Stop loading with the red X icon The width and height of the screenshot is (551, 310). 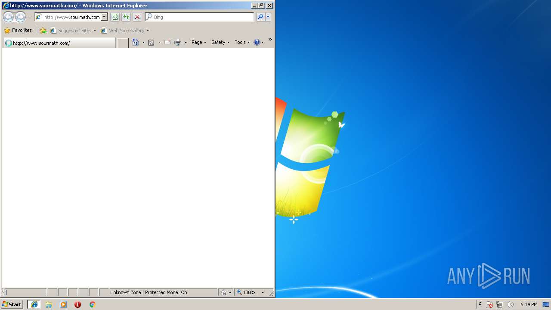(137, 17)
